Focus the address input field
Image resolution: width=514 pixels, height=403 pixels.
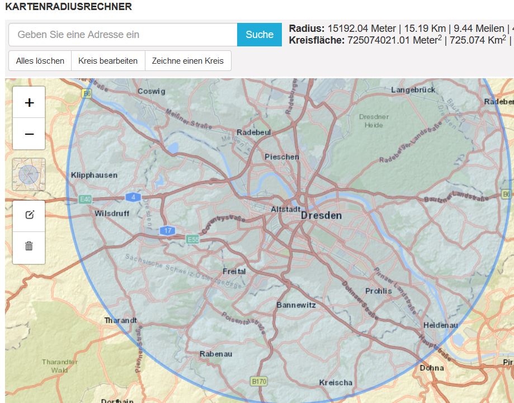(123, 35)
